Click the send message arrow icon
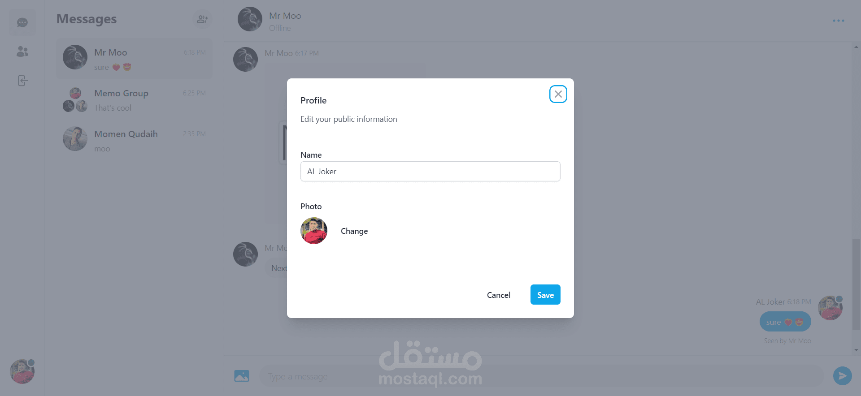 pos(842,375)
